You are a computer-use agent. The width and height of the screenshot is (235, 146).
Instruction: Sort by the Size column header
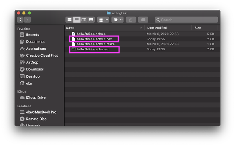point(197,28)
